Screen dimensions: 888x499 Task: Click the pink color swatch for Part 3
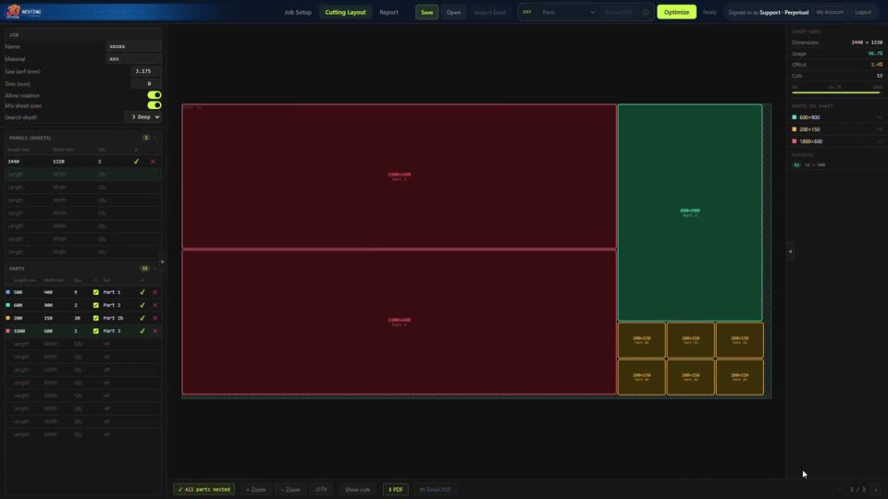point(8,331)
